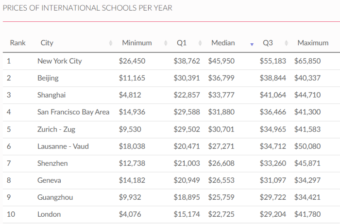Select the New York City row name
The image size is (340, 224).
60,61
